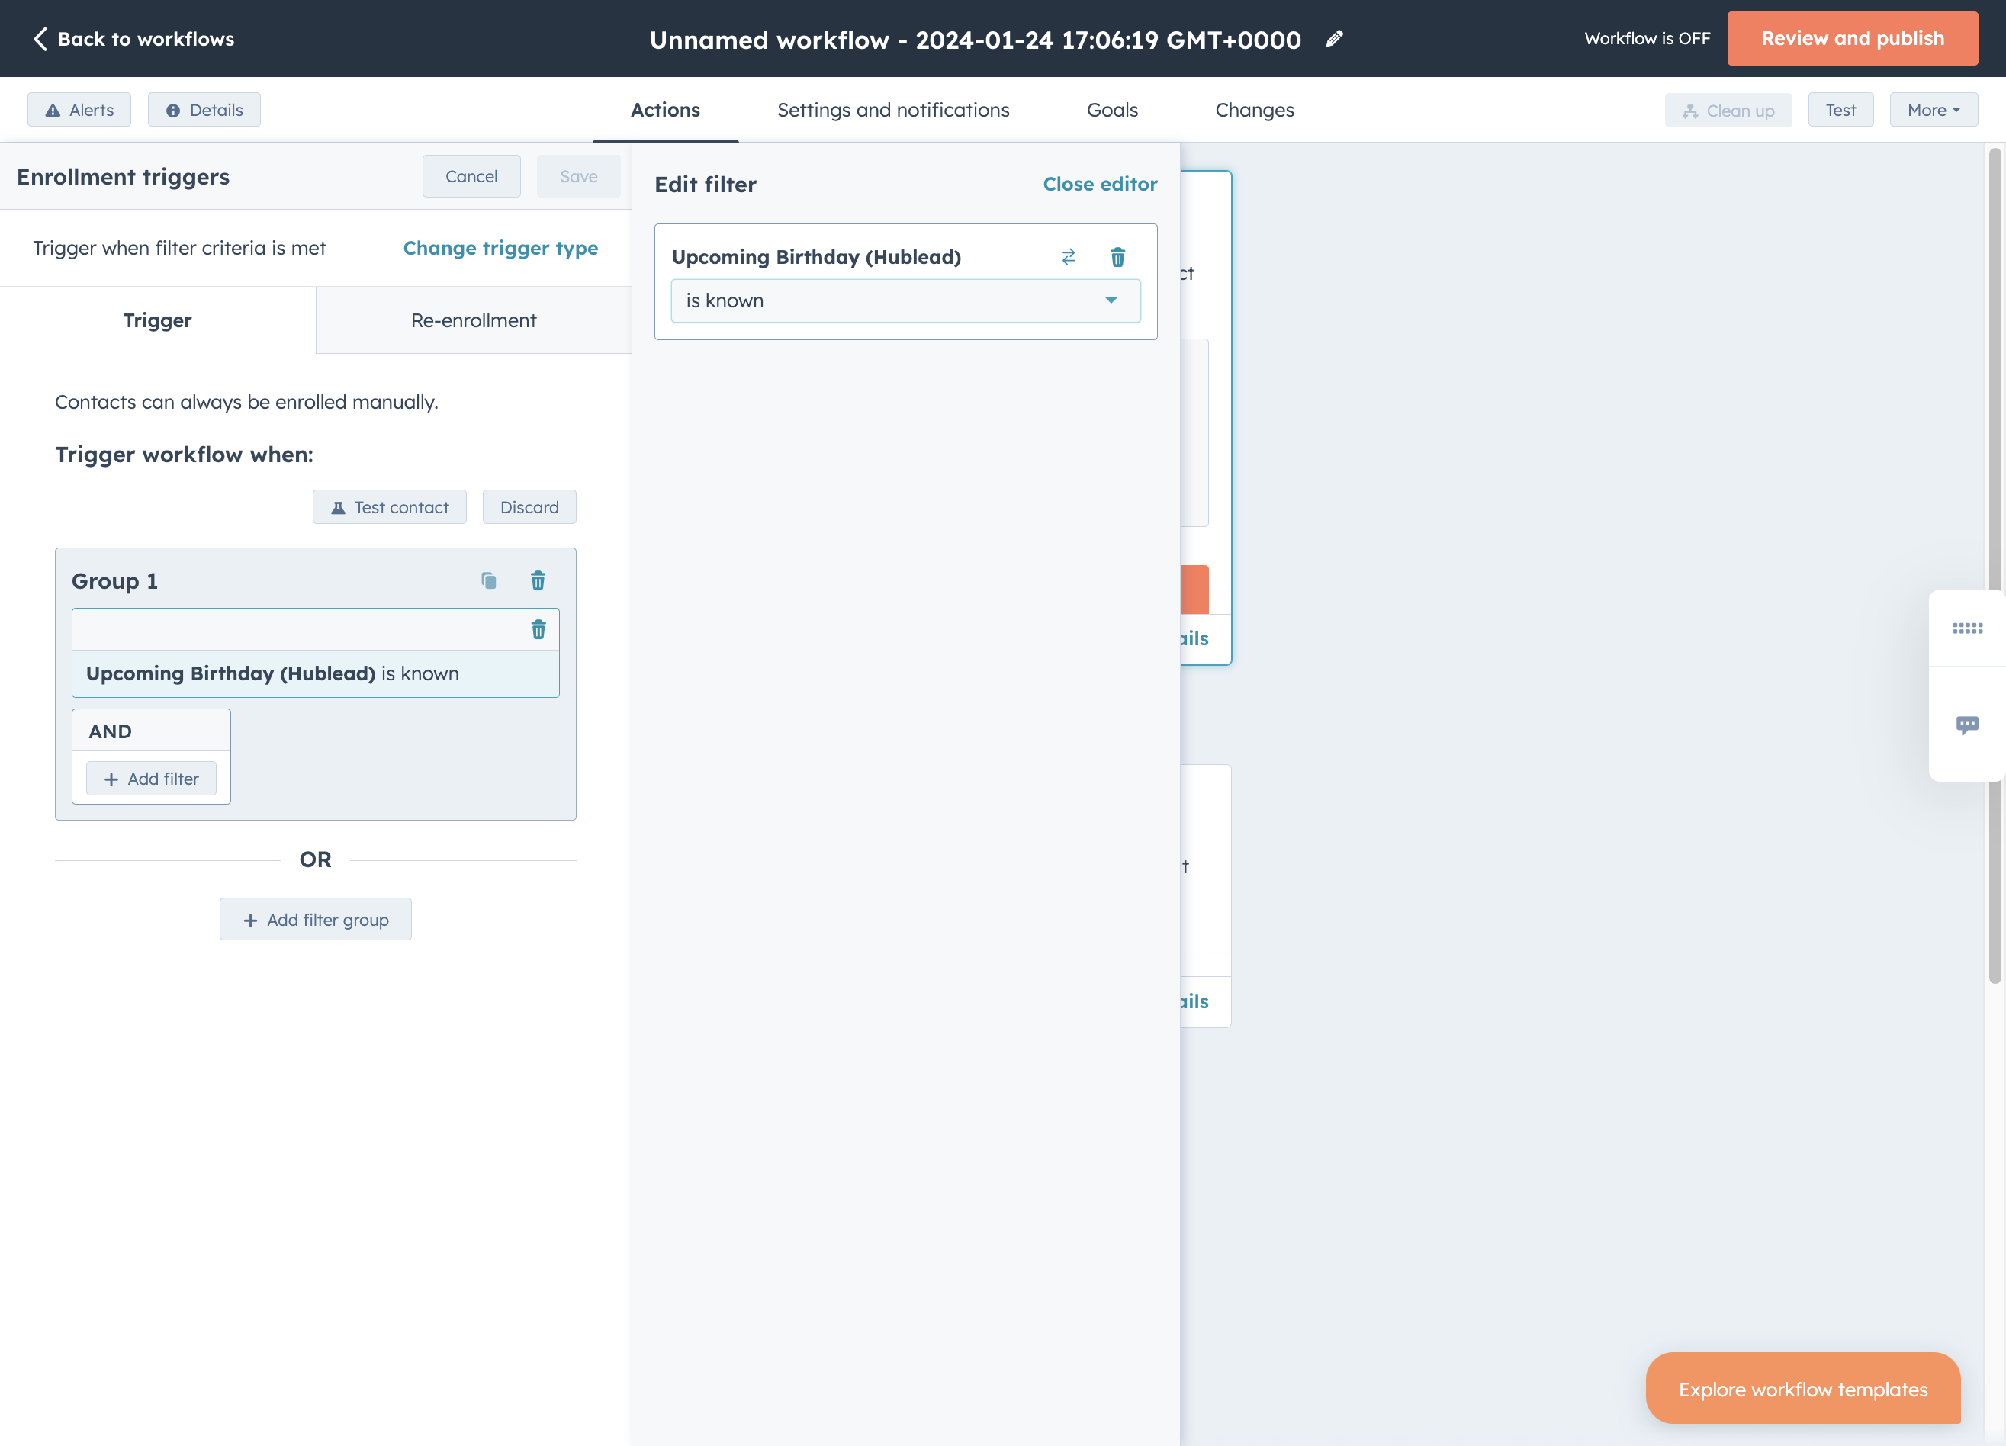Open the chat bubble icon on right edge
This screenshot has width=2006, height=1446.
tap(1967, 725)
